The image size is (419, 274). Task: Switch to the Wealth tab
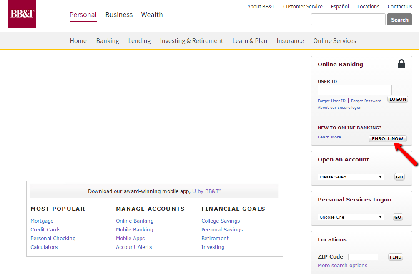[x=152, y=15]
